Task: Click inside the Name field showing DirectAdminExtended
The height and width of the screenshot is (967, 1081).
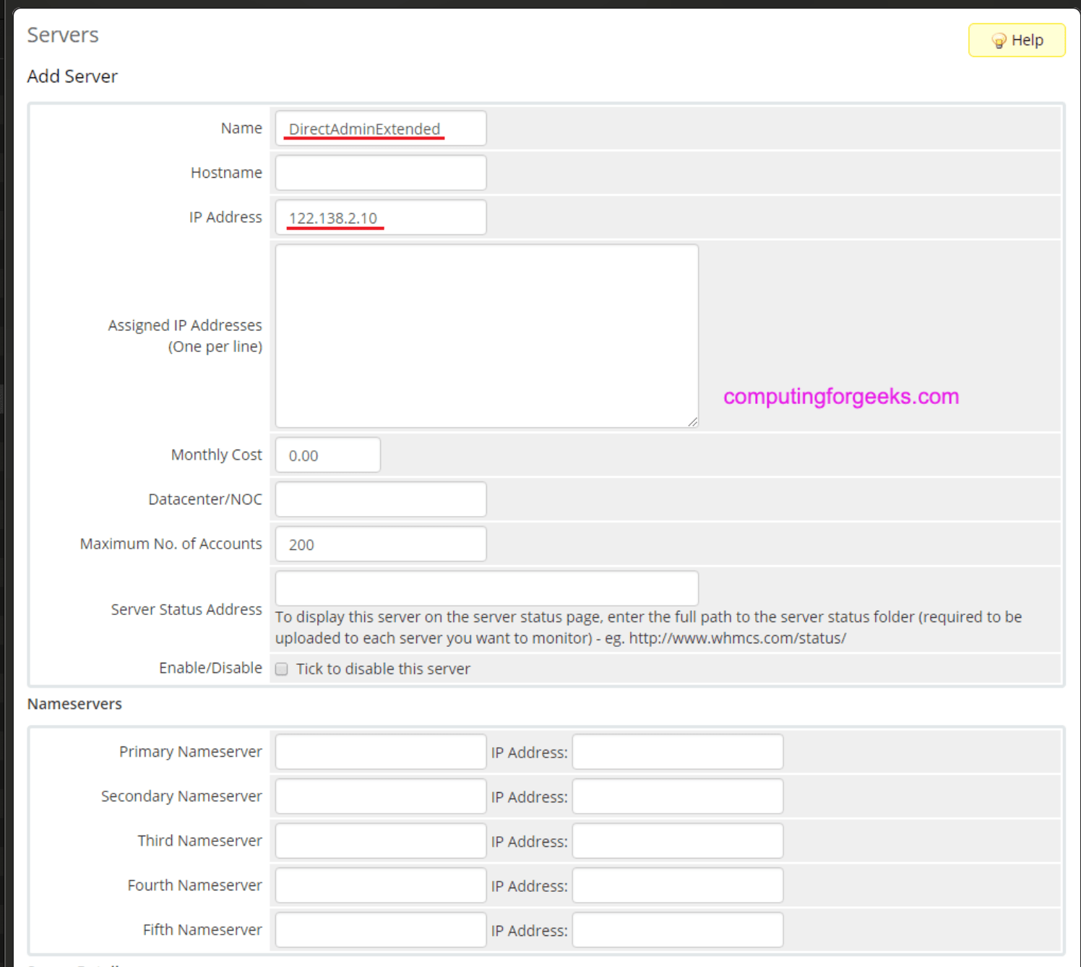Action: (379, 128)
